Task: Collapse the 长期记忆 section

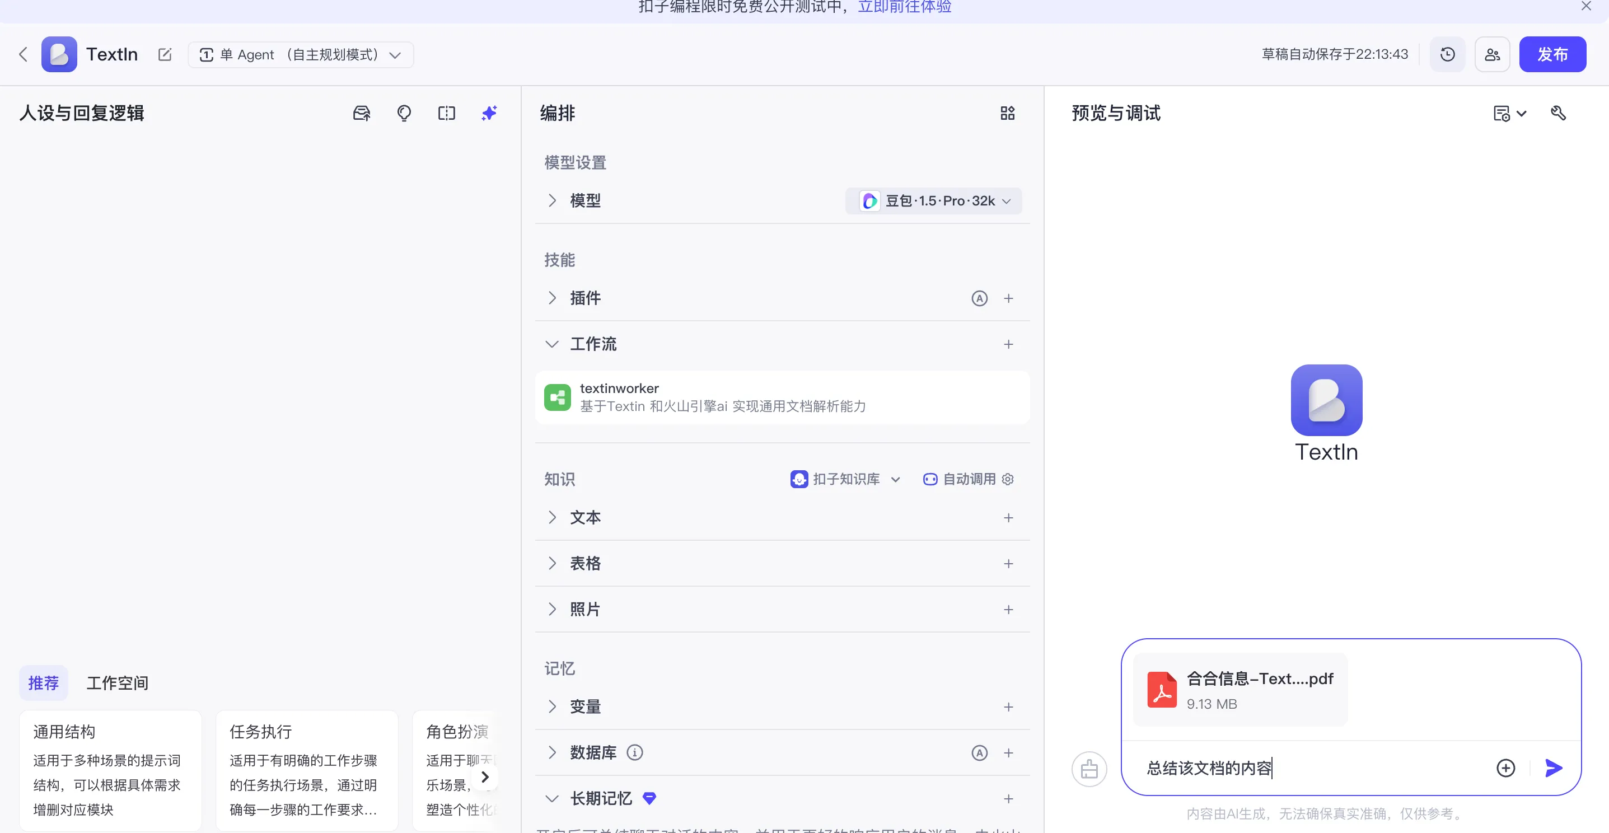Action: tap(552, 799)
